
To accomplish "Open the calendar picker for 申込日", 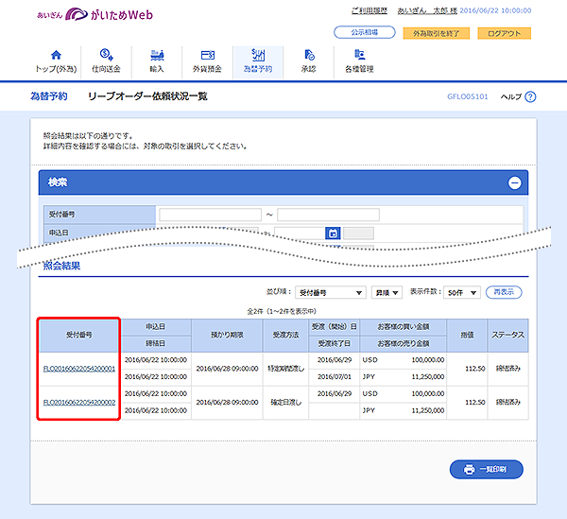I will pos(333,233).
